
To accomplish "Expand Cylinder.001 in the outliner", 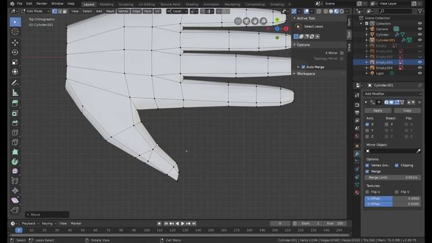I will click(x=367, y=40).
